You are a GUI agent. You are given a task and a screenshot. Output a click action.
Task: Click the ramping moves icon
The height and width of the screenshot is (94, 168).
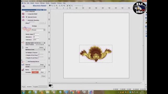click(23, 61)
